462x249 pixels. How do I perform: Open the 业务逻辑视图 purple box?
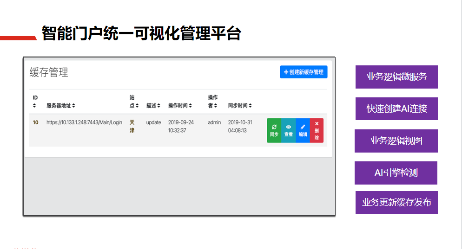pos(396,141)
